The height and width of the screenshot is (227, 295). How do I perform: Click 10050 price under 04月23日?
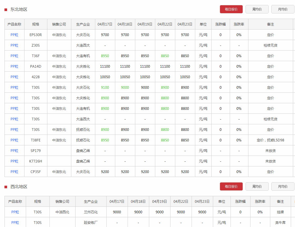[x=185, y=77]
